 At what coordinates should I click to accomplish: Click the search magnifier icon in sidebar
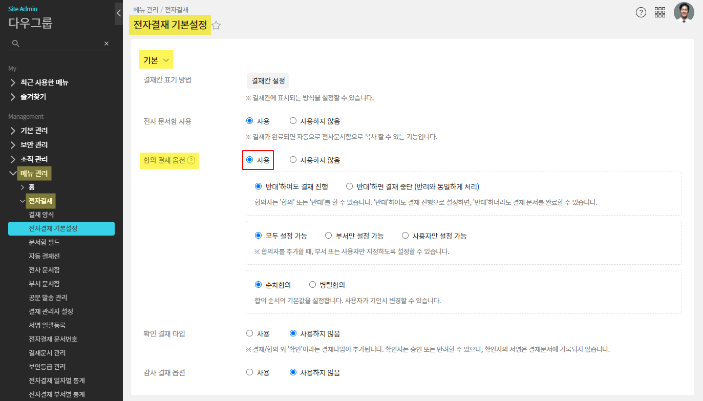click(x=16, y=44)
